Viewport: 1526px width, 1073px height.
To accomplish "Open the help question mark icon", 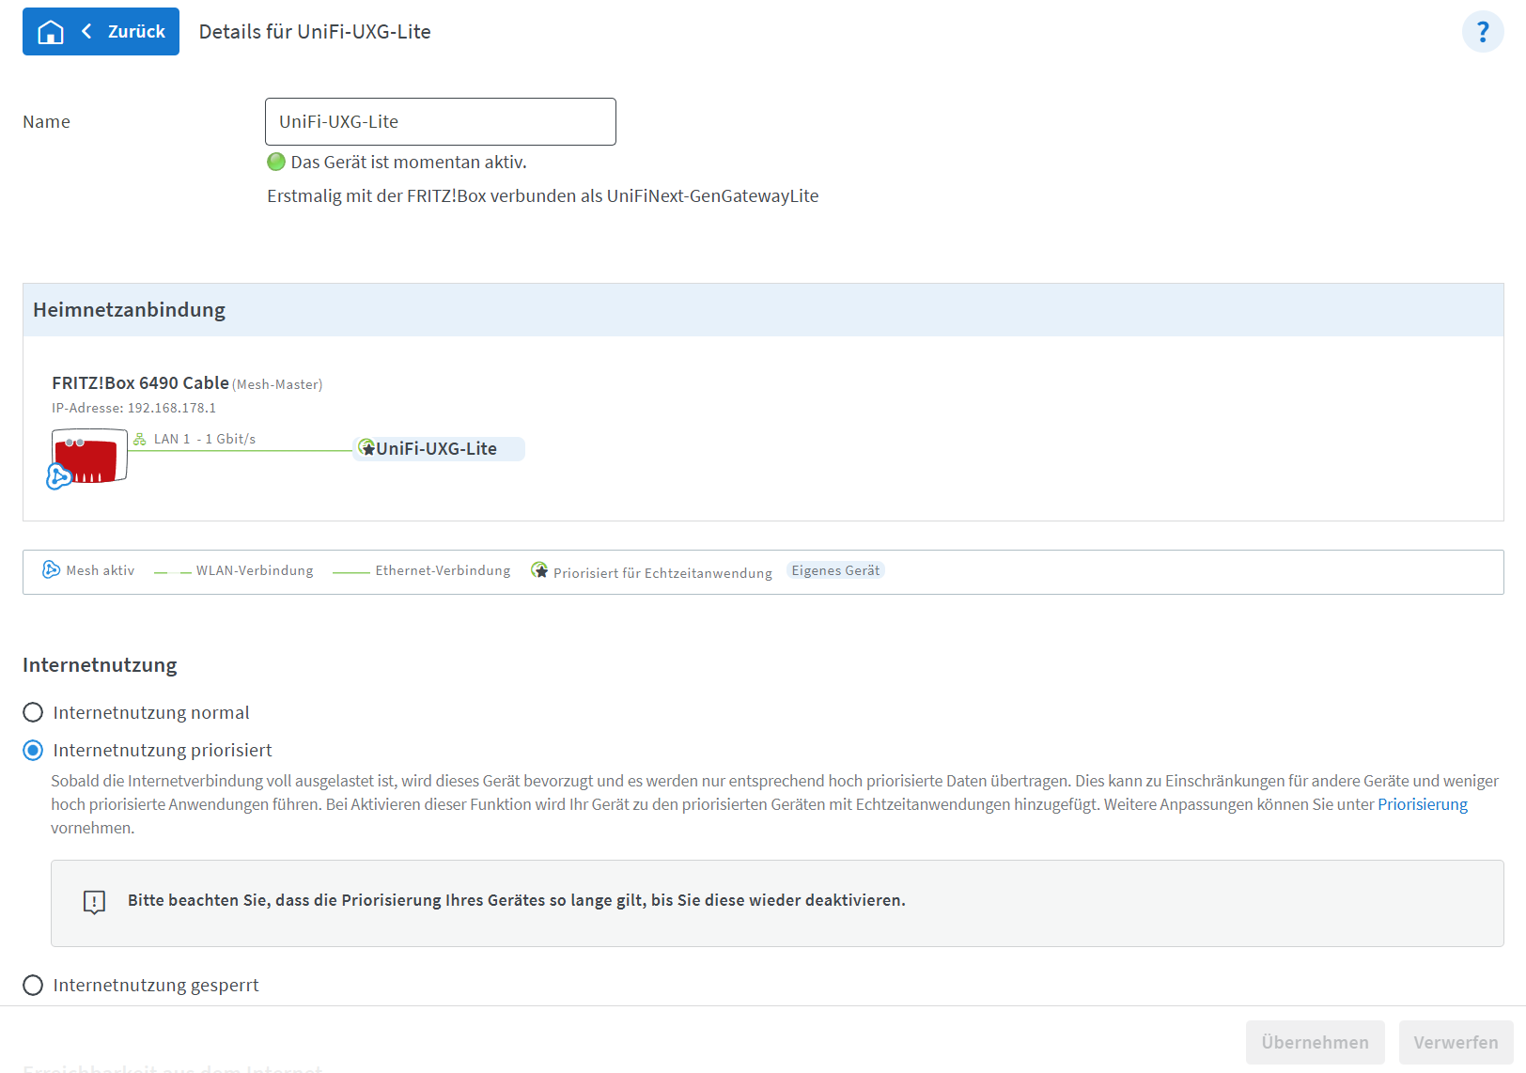I will click(1482, 32).
